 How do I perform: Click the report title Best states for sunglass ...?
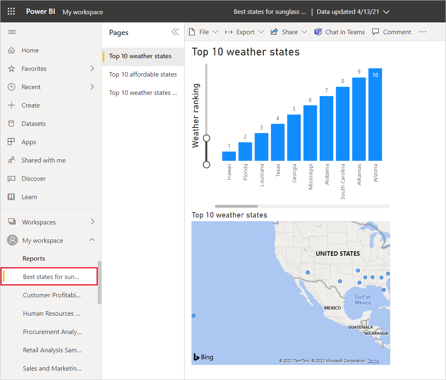click(x=270, y=12)
